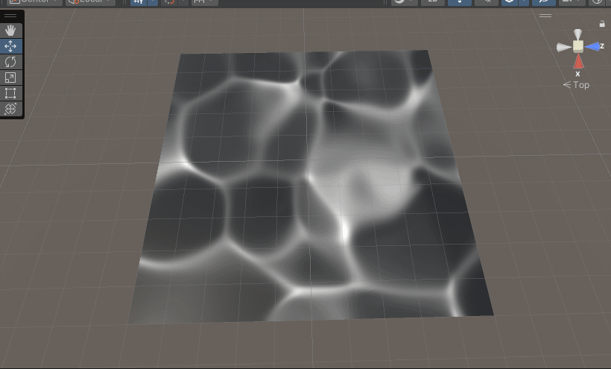
Task: Toggle hidden objects visibility button
Action: [x=544, y=2]
